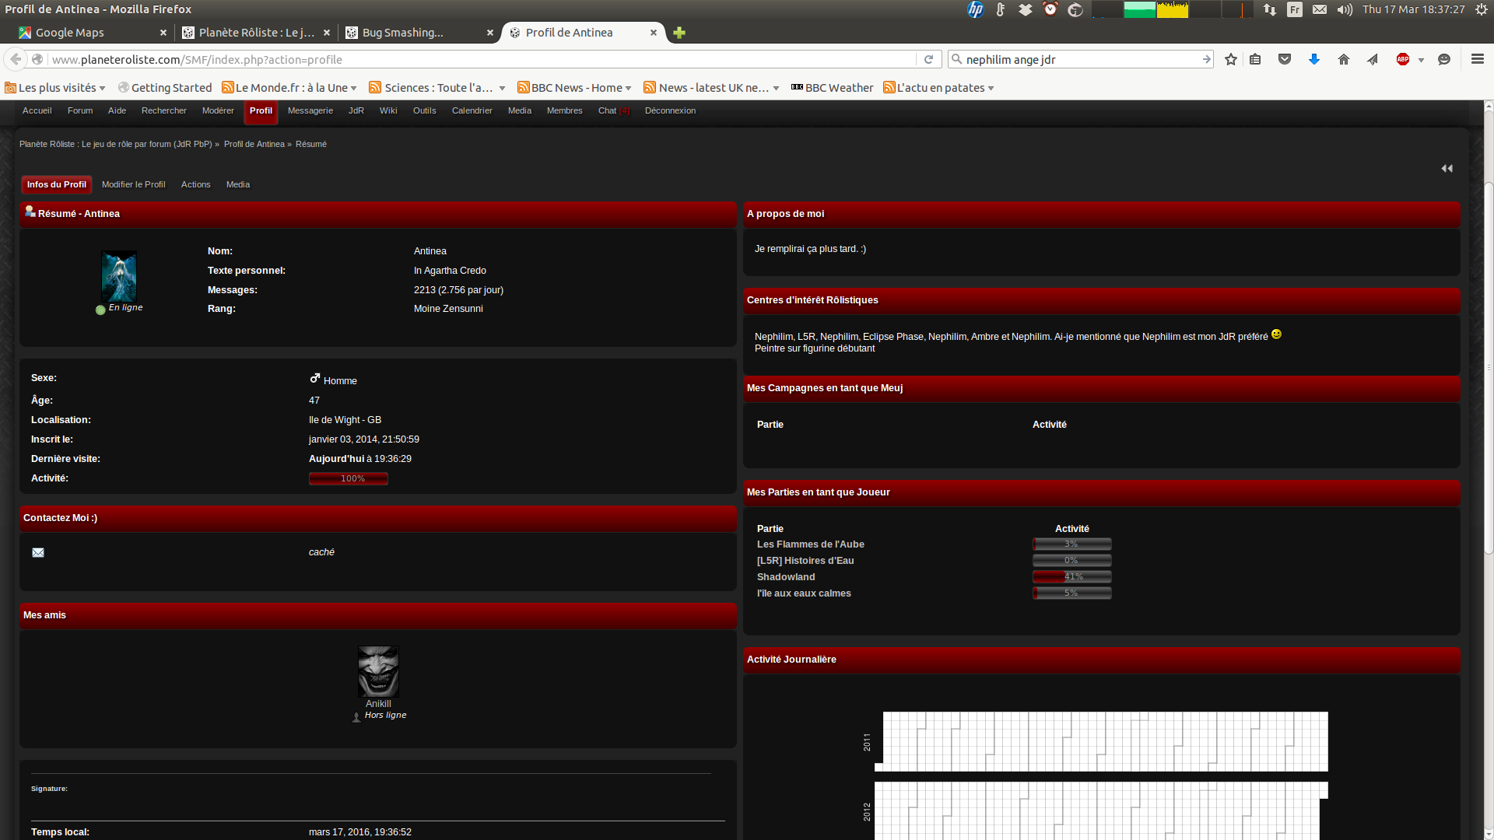Click the email envelope contact icon
Image resolution: width=1494 pixels, height=840 pixels.
point(38,553)
